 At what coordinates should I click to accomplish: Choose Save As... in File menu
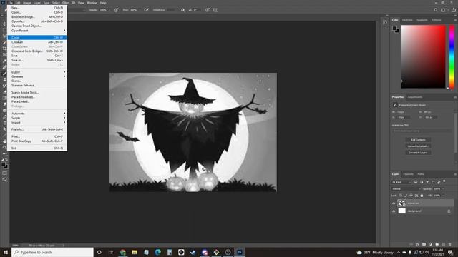(37, 60)
